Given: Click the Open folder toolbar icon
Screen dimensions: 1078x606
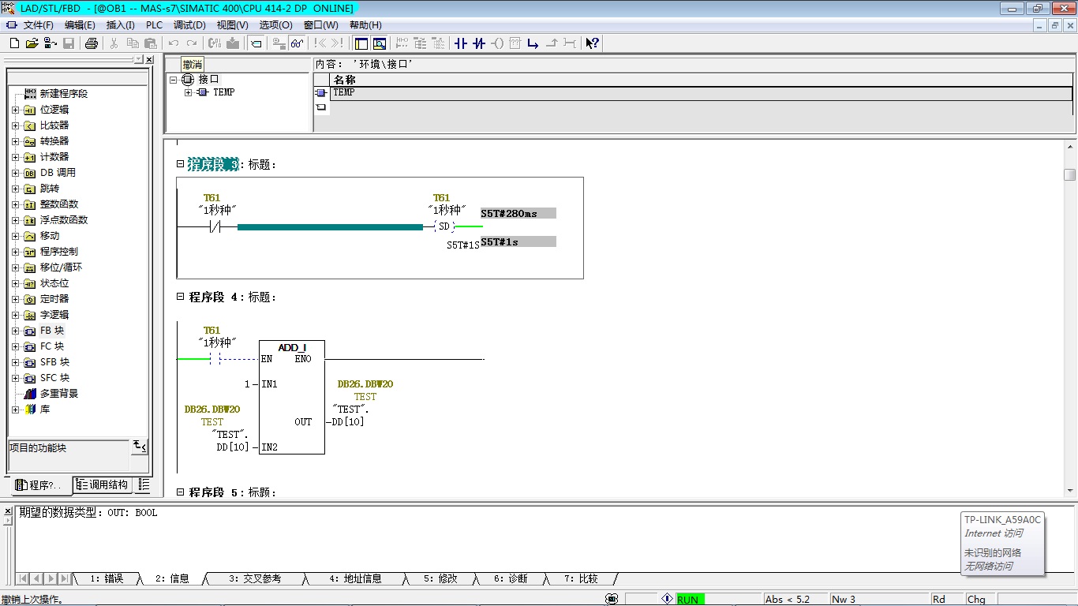Looking at the screenshot, I should tap(32, 43).
